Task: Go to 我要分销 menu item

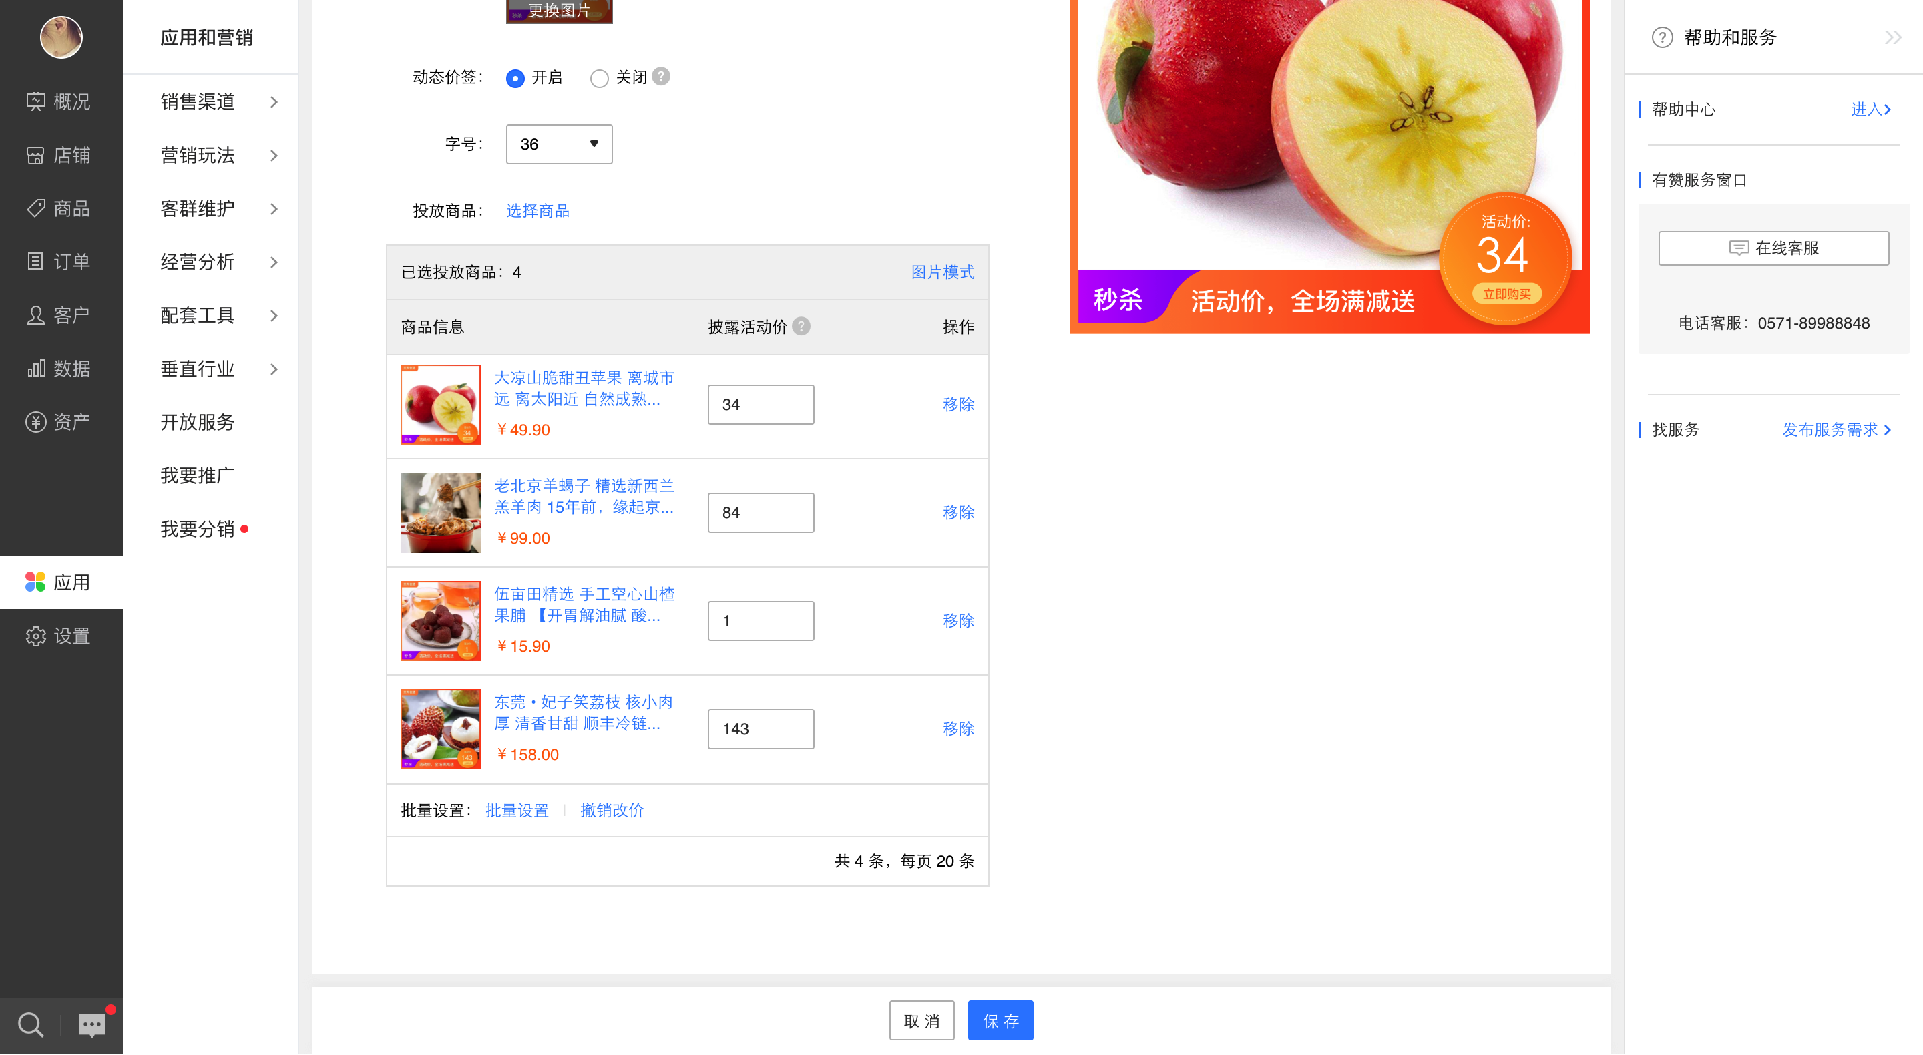Action: click(198, 529)
